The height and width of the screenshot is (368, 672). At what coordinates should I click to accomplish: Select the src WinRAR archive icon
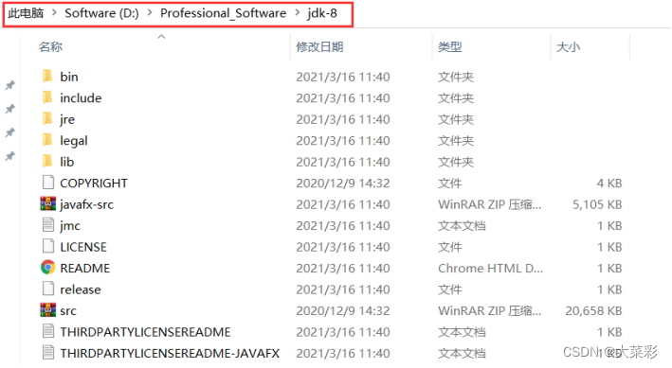coord(48,309)
